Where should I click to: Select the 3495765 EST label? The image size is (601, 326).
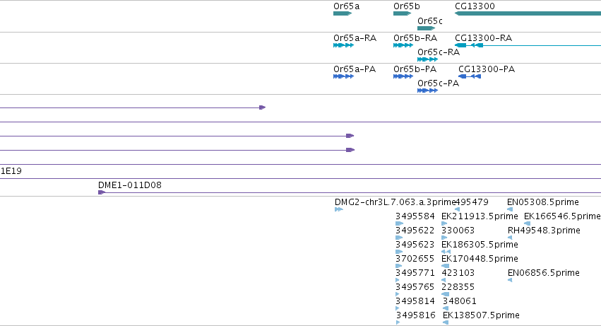coord(415,287)
